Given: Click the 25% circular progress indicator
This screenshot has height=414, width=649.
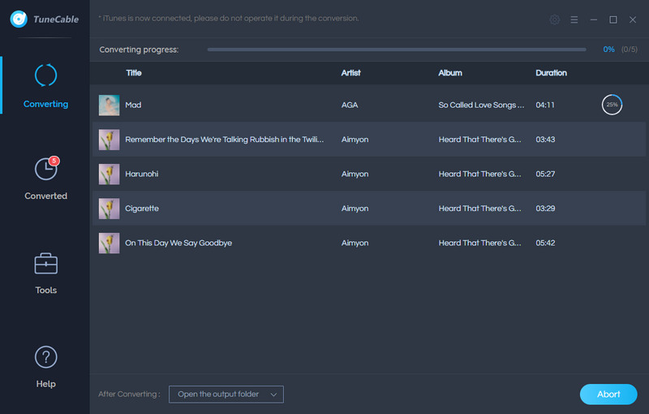Looking at the screenshot, I should pos(612,105).
